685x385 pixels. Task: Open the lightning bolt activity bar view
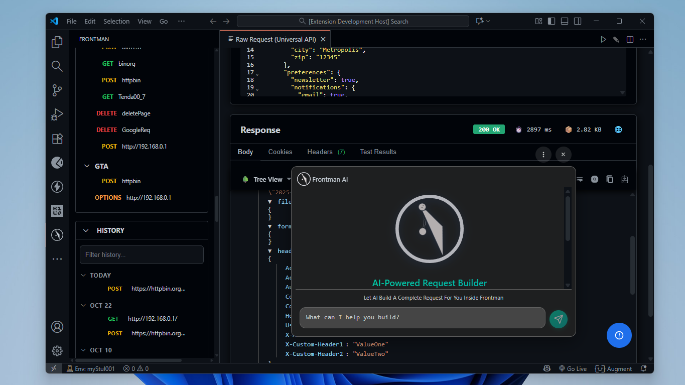pyautogui.click(x=57, y=187)
